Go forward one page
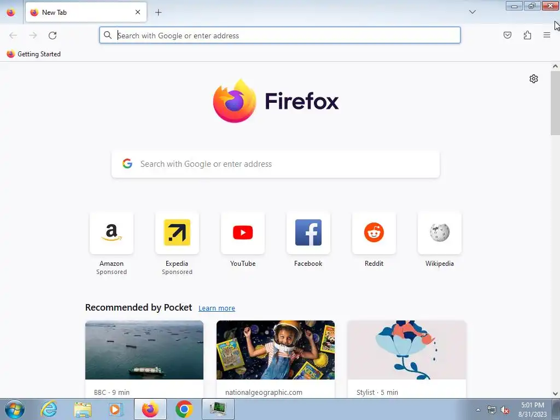The image size is (560, 420). (33, 35)
